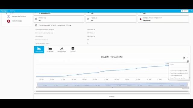Open the Период date range dropdown
Image resolution: width=193 pixels, height=108 pixels.
point(55,25)
